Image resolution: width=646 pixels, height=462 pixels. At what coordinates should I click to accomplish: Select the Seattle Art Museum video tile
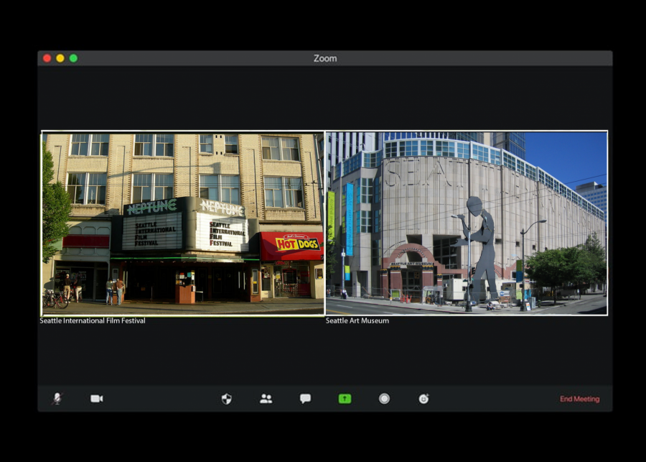[x=467, y=223]
